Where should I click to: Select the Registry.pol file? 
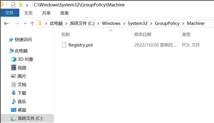tap(80, 45)
